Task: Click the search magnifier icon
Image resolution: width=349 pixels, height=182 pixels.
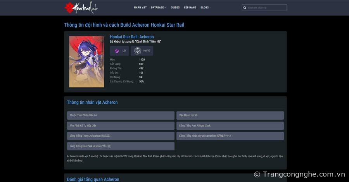Action: [245, 8]
